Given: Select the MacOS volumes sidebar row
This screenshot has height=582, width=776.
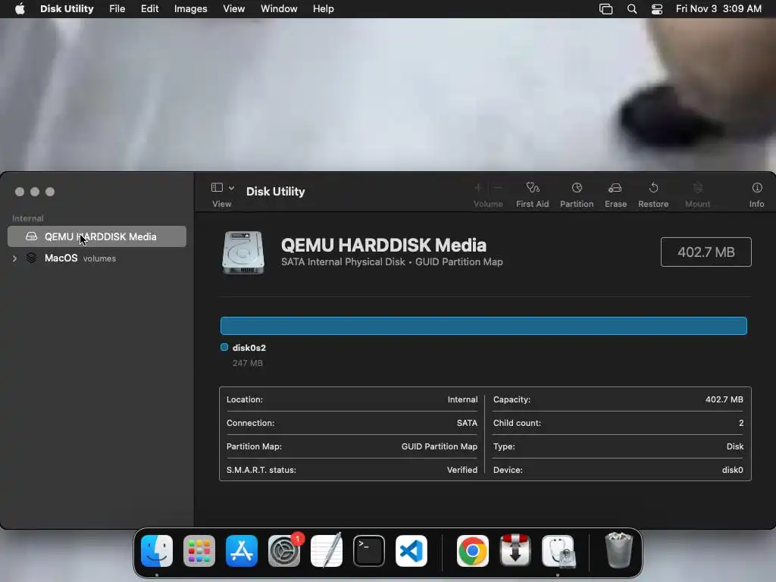Looking at the screenshot, I should coord(97,258).
